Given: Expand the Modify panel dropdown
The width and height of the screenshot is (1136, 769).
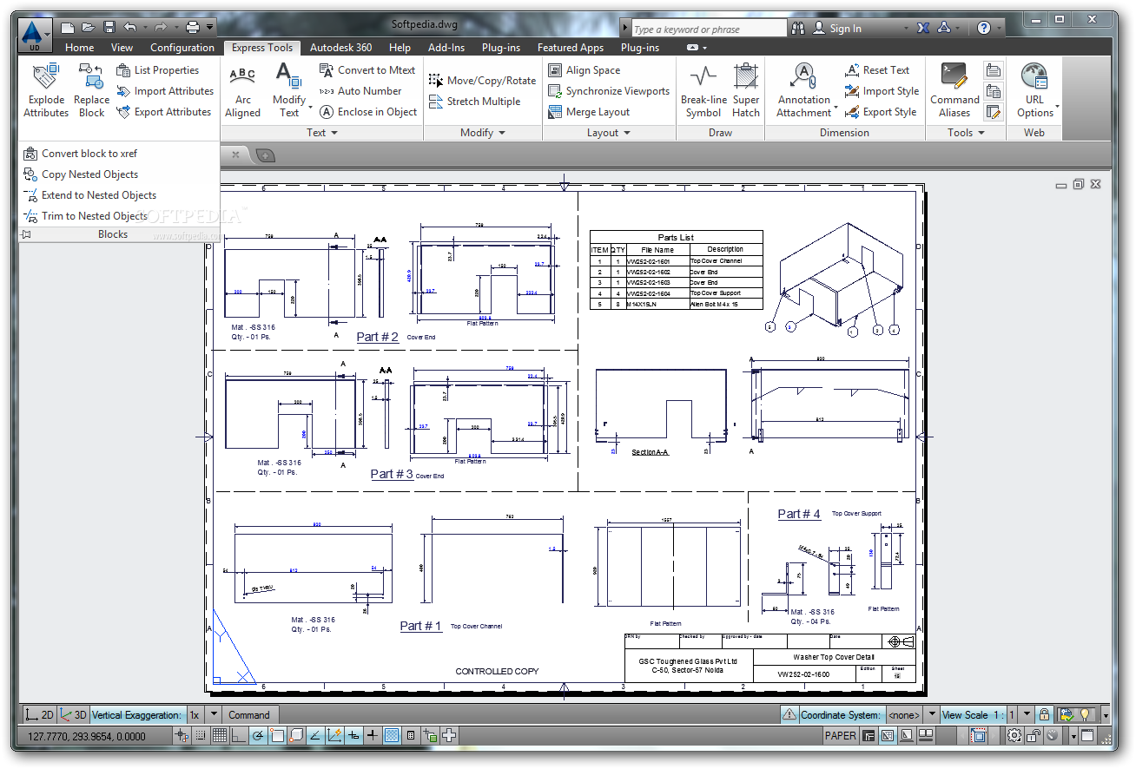Looking at the screenshot, I should [483, 133].
